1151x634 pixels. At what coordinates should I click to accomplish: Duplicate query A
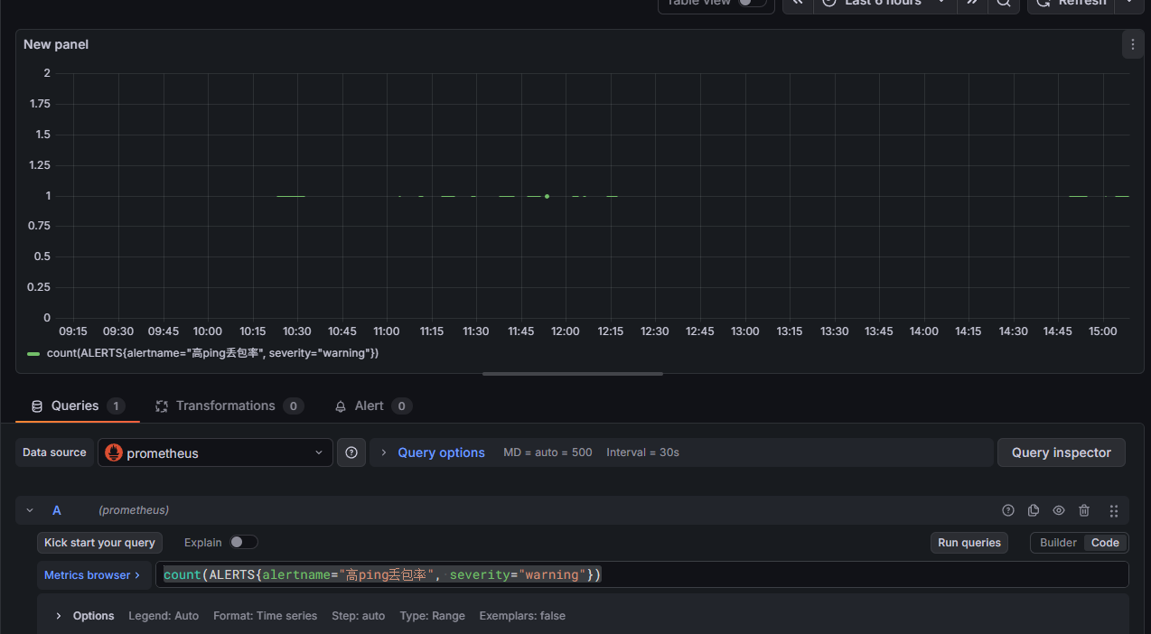pos(1034,510)
